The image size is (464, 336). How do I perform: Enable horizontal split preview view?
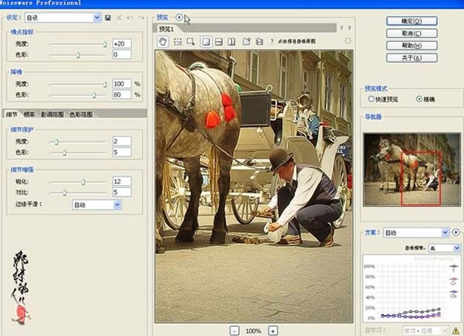[219, 42]
